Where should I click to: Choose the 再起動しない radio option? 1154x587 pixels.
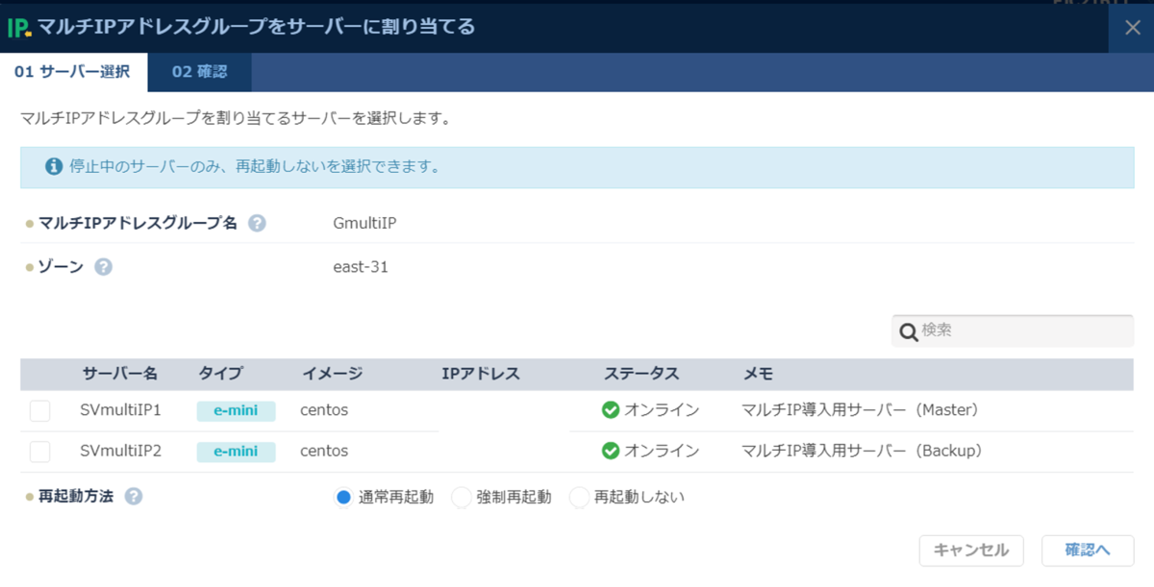[x=579, y=498]
